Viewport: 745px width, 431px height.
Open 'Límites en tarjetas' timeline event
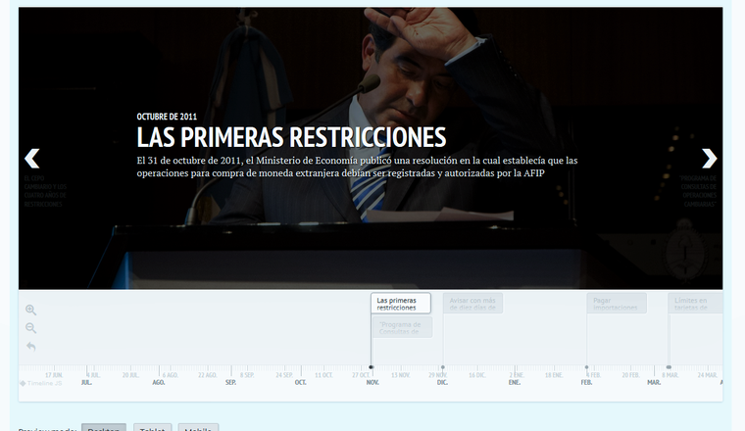[x=695, y=304]
